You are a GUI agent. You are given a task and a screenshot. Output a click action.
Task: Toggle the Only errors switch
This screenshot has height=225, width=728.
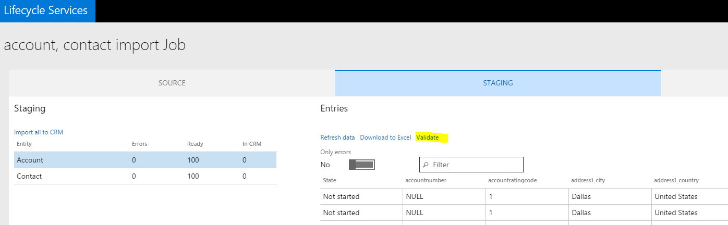pos(362,165)
